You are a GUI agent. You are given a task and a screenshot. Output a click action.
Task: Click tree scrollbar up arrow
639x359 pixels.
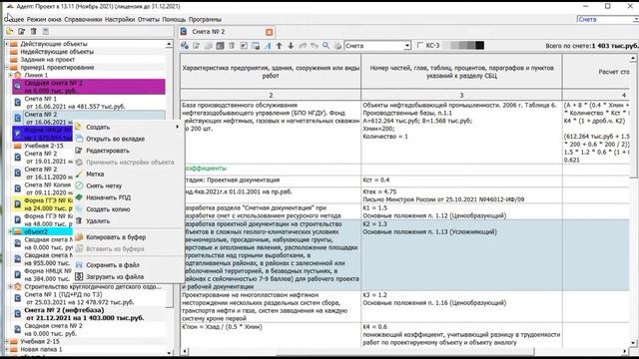click(169, 44)
